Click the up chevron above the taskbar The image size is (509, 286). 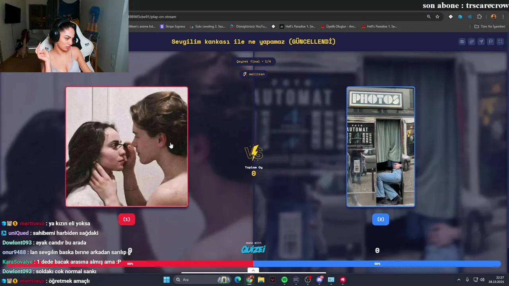[253, 271]
